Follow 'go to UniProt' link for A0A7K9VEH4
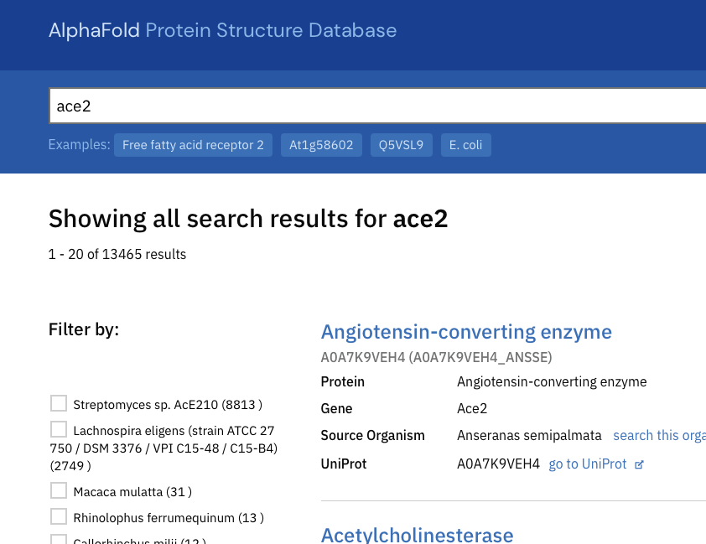The height and width of the screenshot is (544, 706). [x=588, y=464]
